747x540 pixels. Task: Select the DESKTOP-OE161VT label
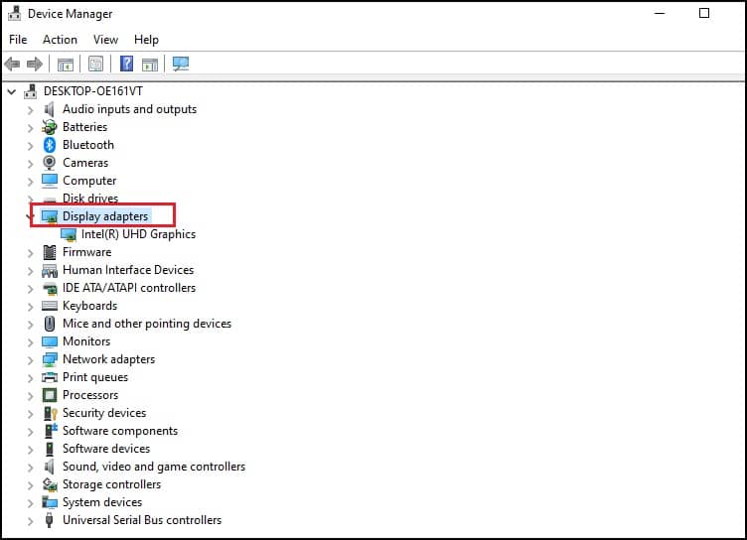[93, 91]
